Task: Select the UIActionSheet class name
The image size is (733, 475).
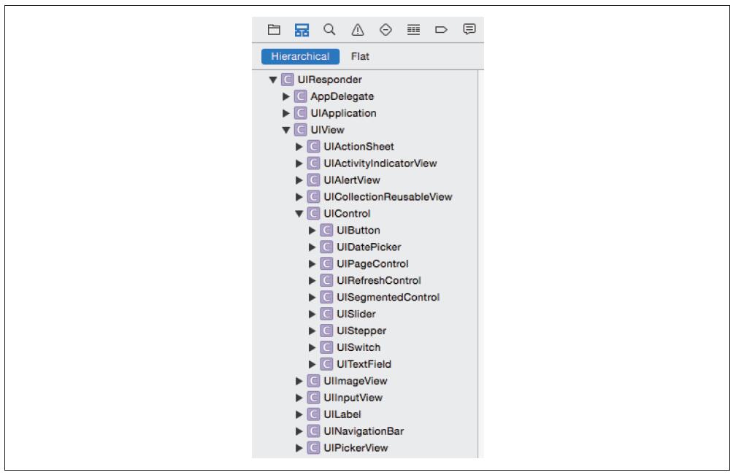Action: [x=358, y=147]
